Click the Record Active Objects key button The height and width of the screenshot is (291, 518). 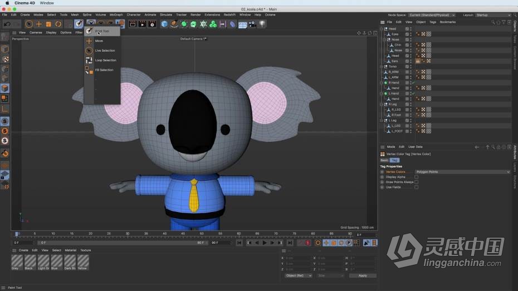[308, 243]
